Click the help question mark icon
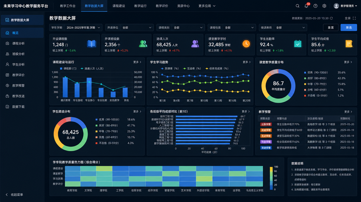Screen dimensions: 361x202 pyautogui.click(x=316, y=6)
